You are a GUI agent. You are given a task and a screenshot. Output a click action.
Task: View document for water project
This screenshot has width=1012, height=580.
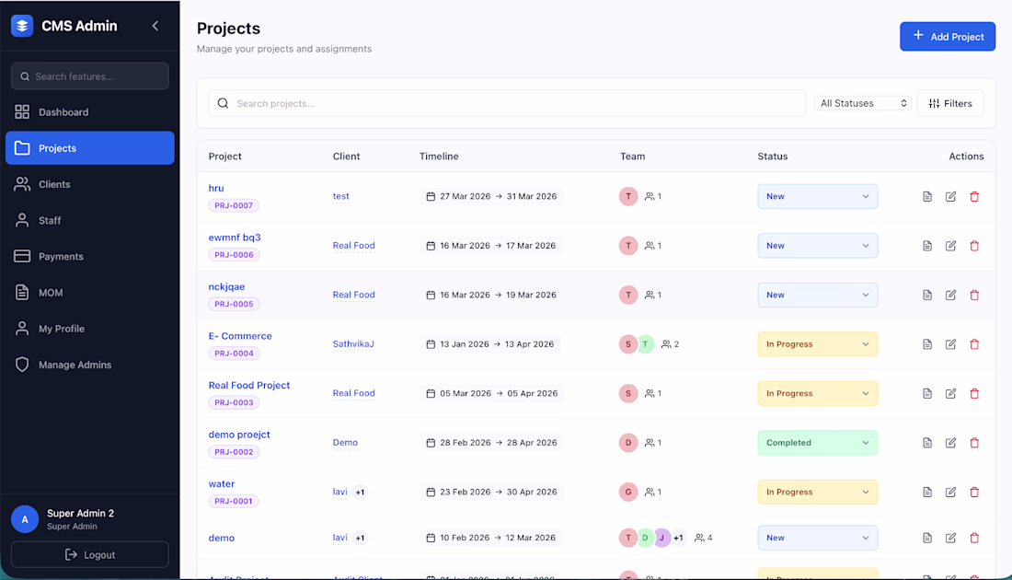point(926,493)
